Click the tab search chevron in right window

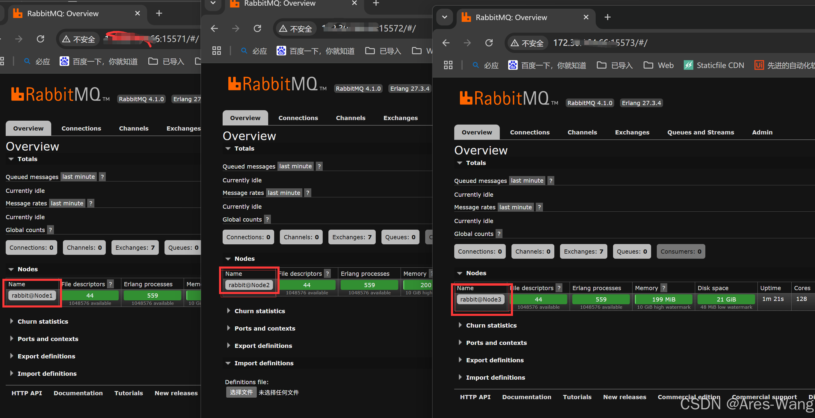(x=445, y=17)
